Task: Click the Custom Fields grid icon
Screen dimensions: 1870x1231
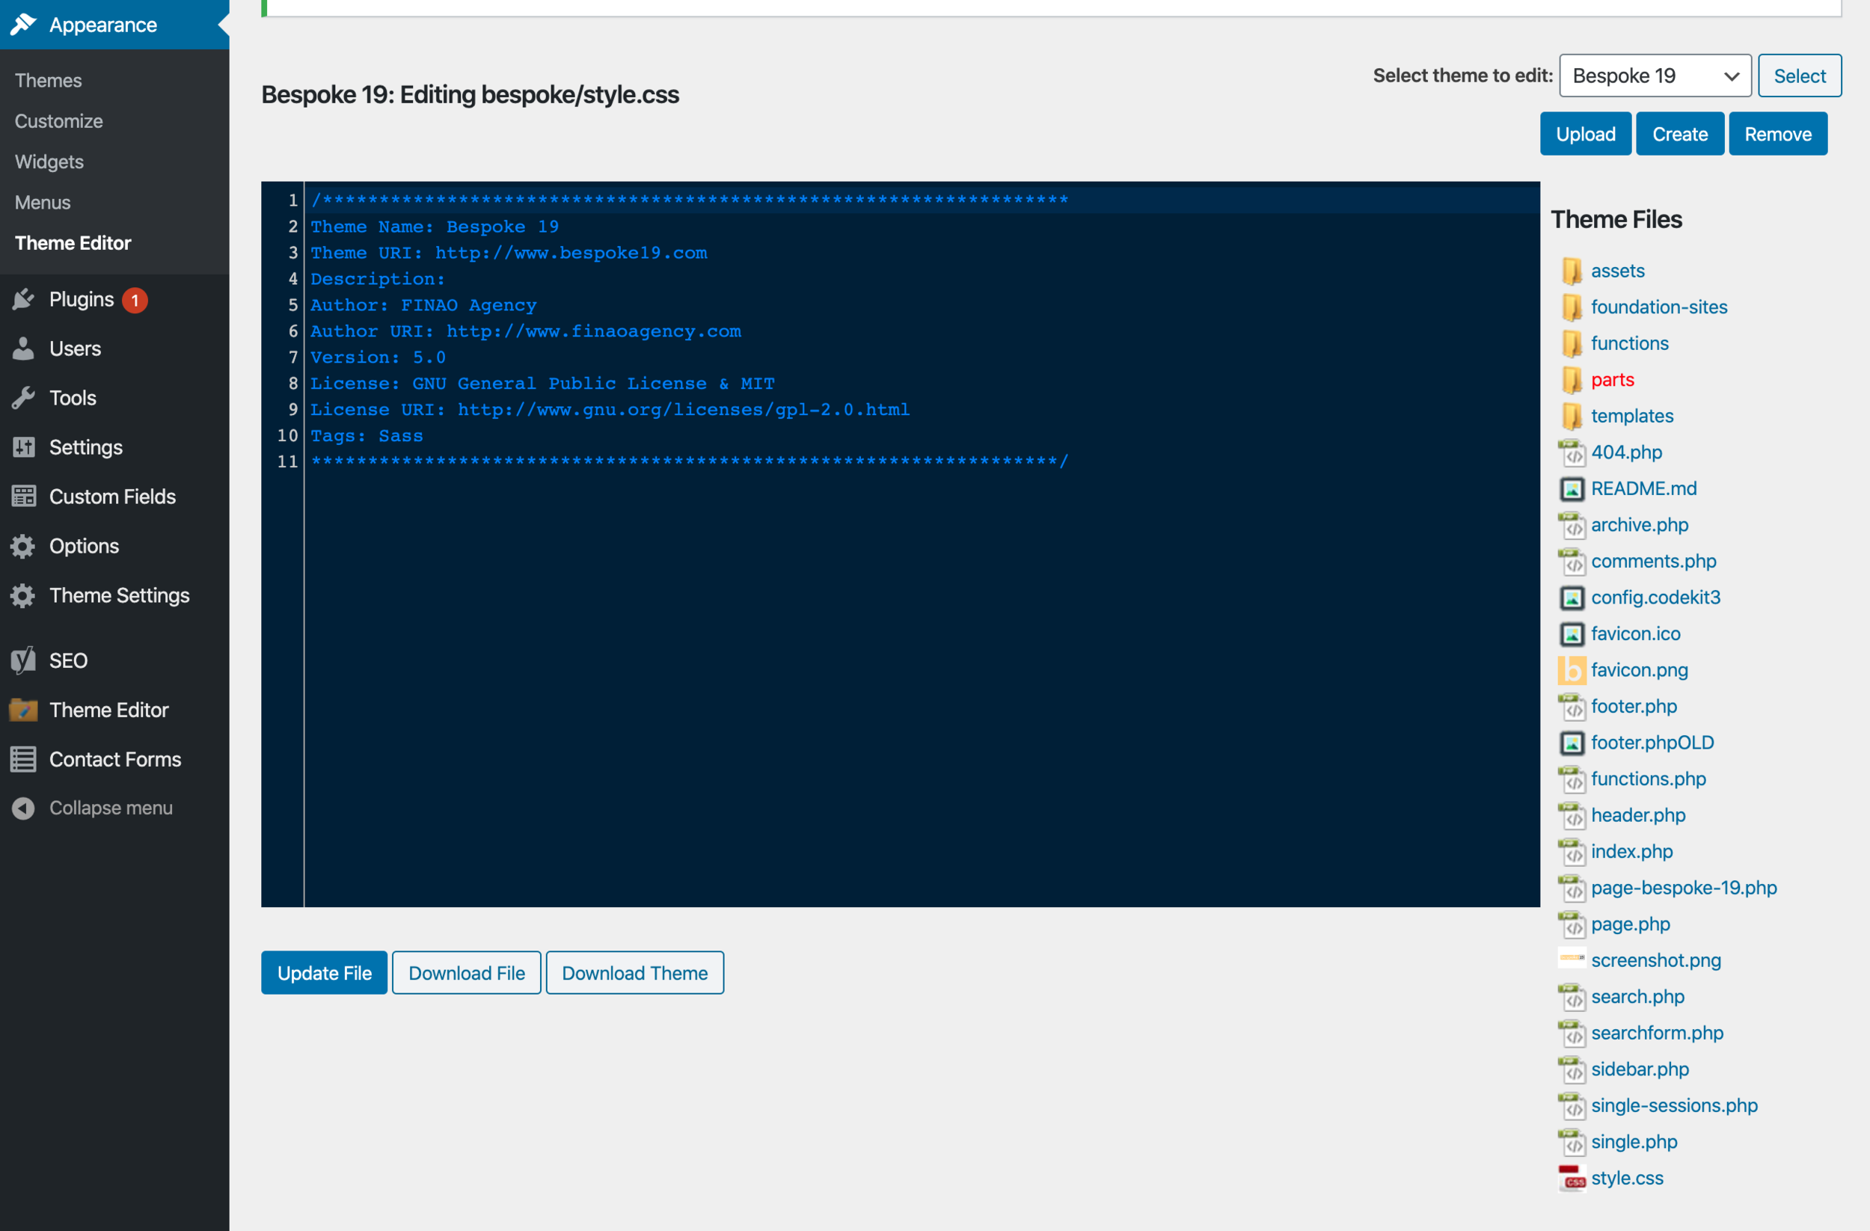Action: [24, 497]
